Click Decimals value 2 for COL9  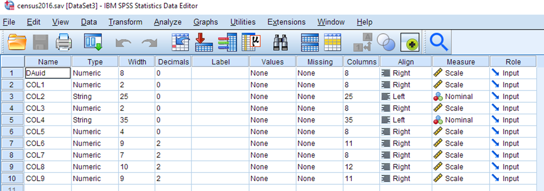(173, 179)
